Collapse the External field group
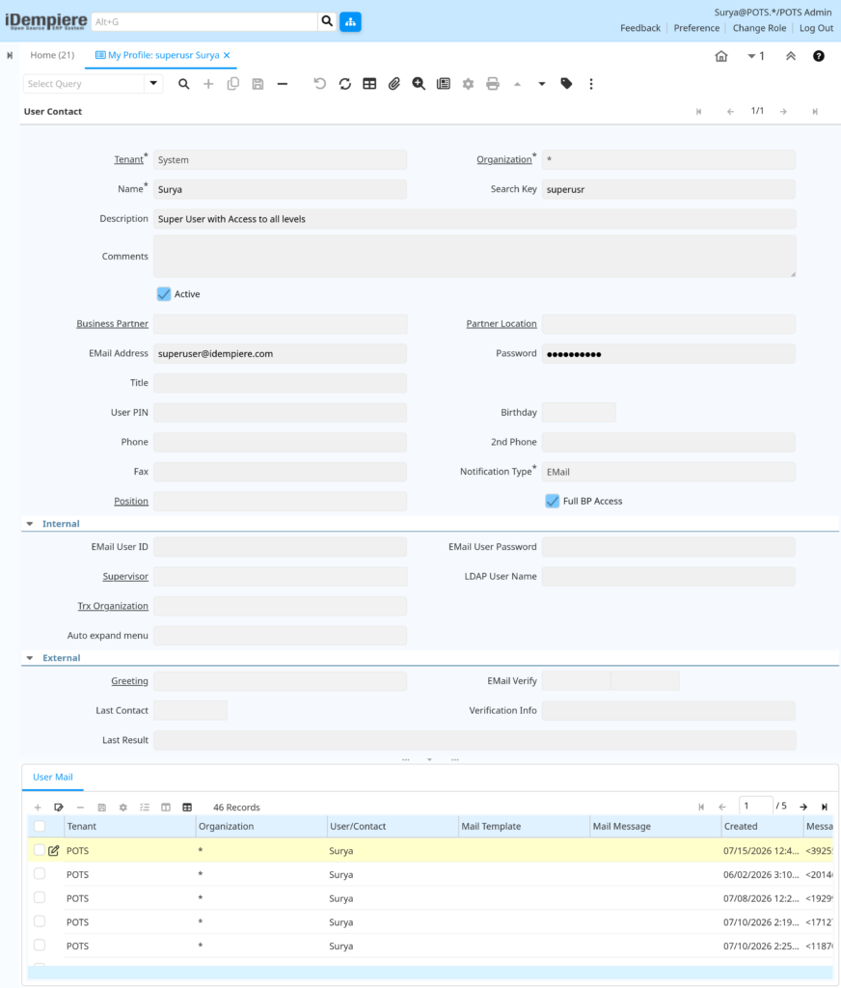This screenshot has height=988, width=841. pyautogui.click(x=30, y=658)
